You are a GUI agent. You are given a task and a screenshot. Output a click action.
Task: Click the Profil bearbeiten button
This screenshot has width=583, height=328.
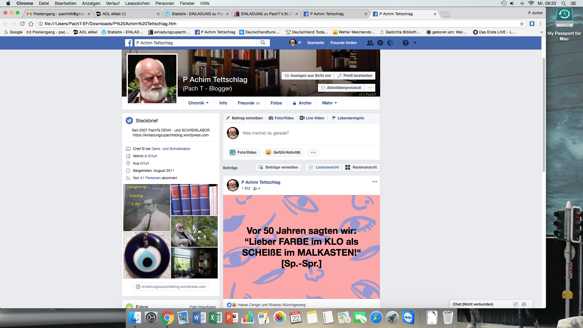pyautogui.click(x=355, y=76)
